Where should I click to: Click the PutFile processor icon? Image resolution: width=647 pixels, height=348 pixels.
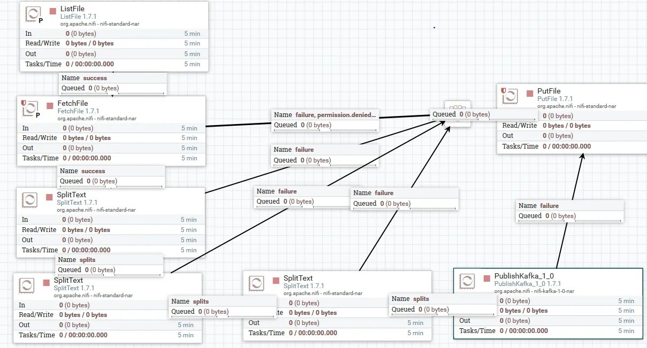510,96
